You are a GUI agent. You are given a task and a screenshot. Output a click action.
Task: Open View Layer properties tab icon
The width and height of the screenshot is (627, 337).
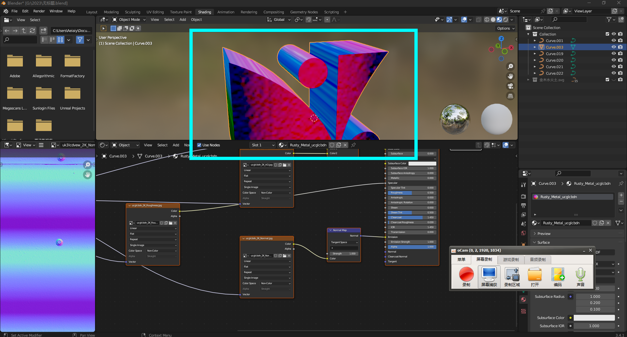click(523, 215)
